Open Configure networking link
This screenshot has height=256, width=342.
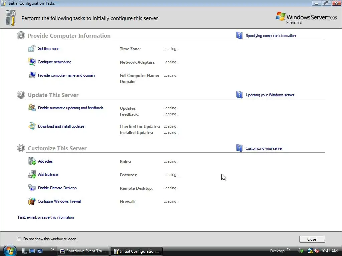54,62
